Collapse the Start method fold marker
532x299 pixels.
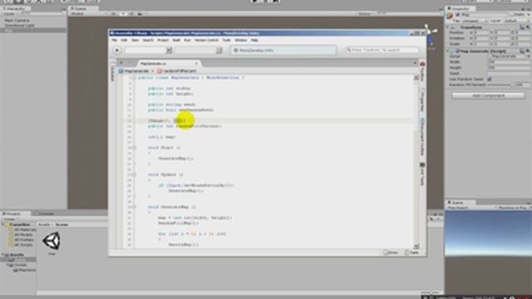[134, 148]
